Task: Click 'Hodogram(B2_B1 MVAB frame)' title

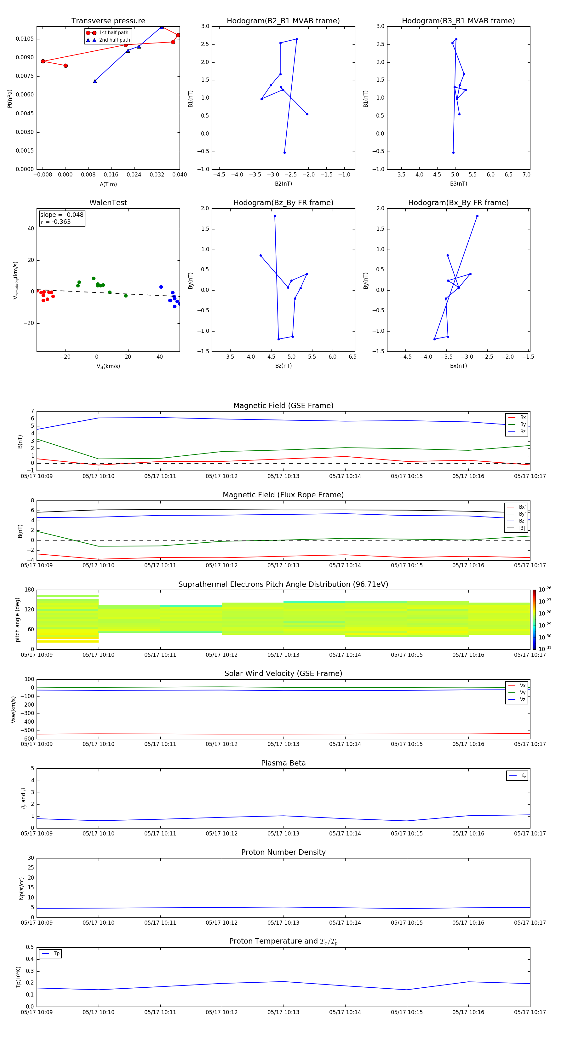Action: click(x=283, y=20)
